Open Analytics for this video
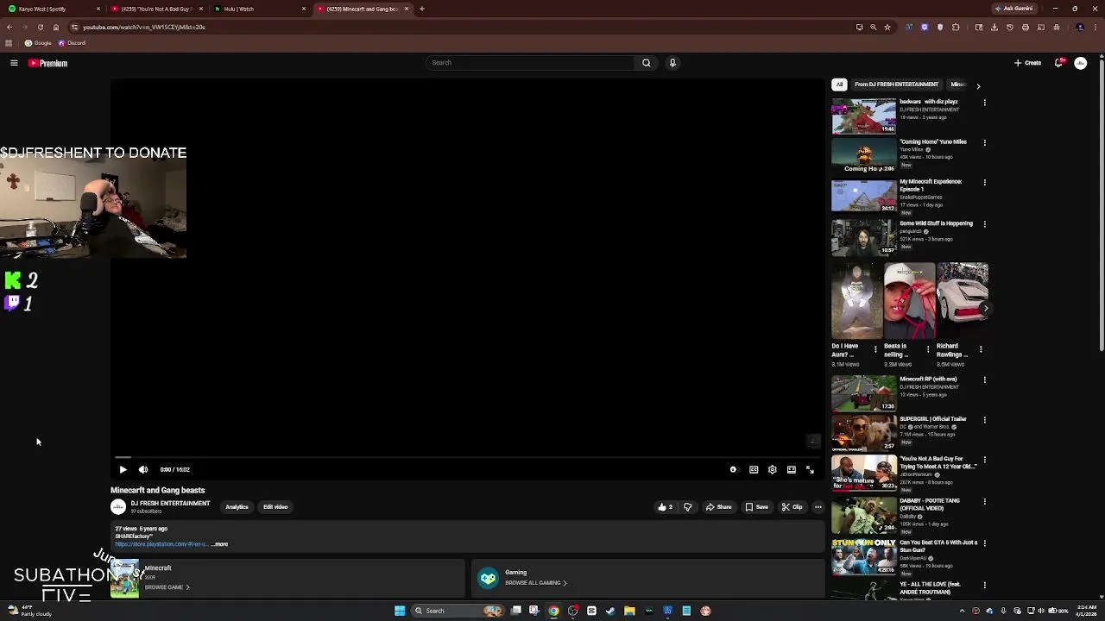 tap(237, 507)
